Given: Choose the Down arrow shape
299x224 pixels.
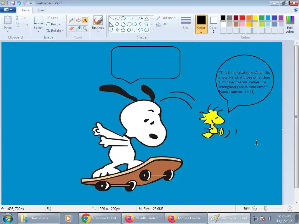Looking at the screenshot, I should (112, 30).
